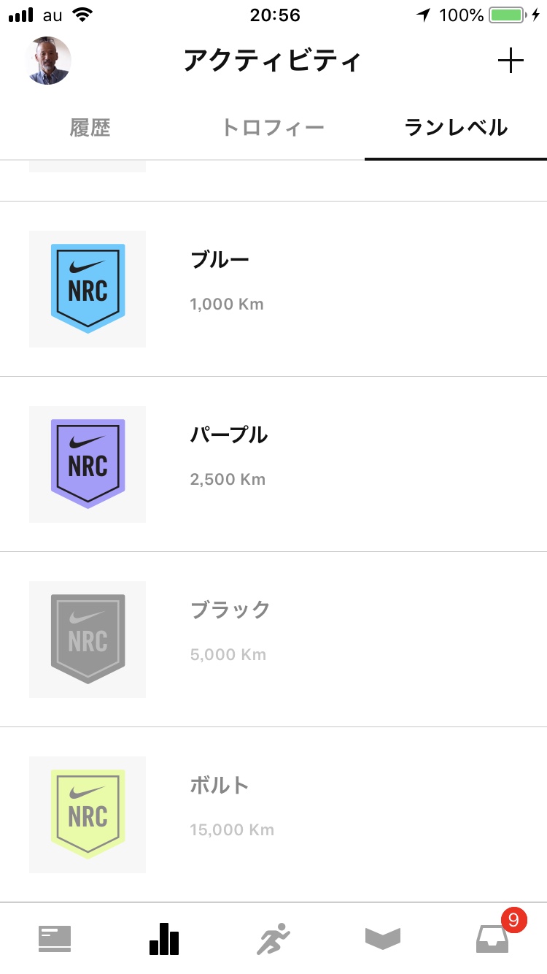The image size is (547, 974).
Task: Tap the plus icon to add activity
Action: [511, 61]
